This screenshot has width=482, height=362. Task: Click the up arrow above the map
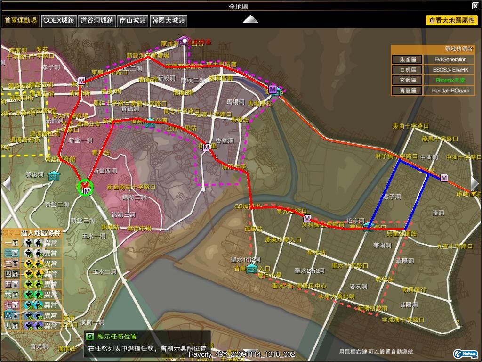point(250,19)
